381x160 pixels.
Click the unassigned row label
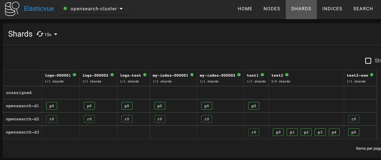19,93
